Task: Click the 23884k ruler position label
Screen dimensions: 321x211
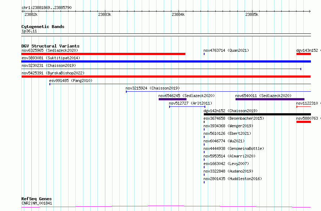Action: tap(178, 14)
